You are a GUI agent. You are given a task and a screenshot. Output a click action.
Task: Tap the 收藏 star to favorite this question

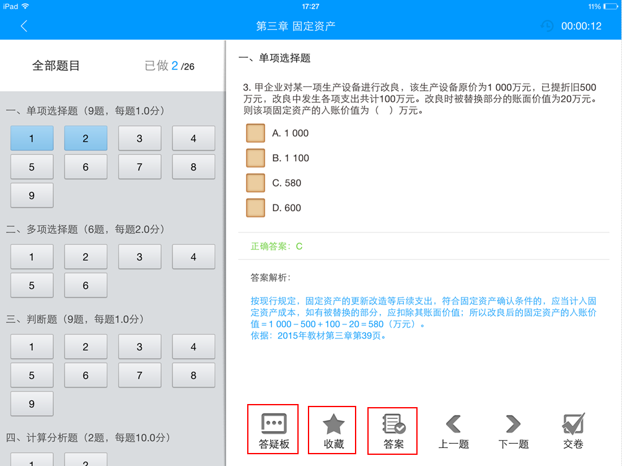tap(332, 429)
